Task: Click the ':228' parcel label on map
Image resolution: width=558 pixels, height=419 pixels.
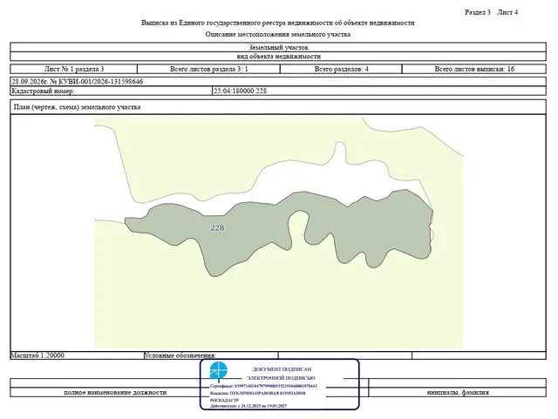Action: (x=216, y=228)
